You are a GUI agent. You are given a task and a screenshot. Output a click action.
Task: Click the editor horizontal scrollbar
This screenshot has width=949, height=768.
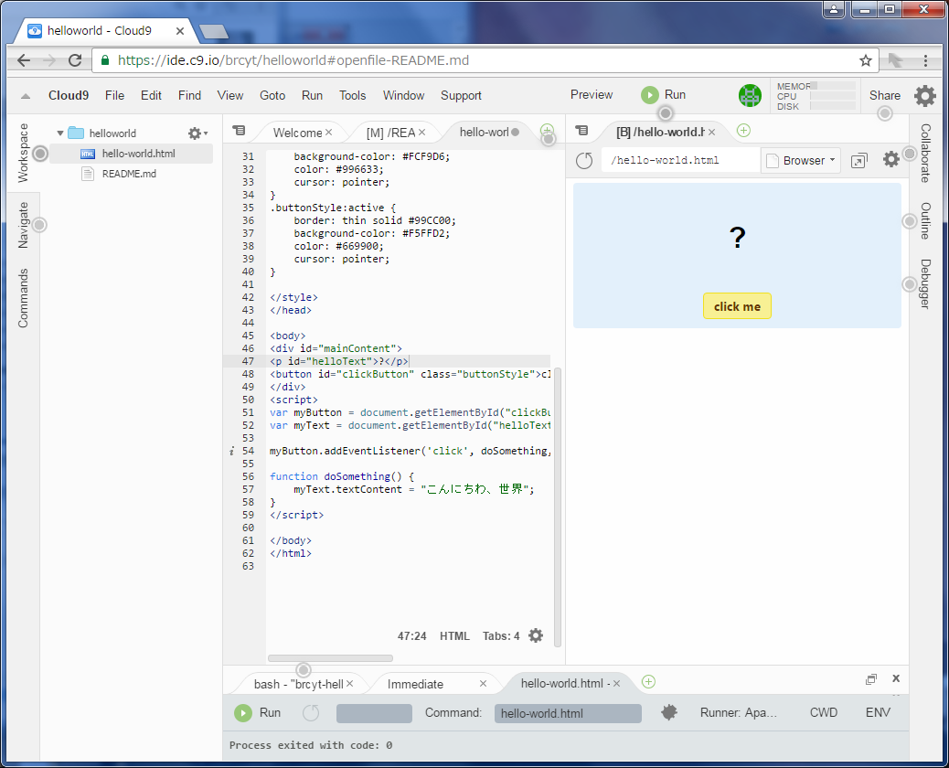tap(330, 658)
